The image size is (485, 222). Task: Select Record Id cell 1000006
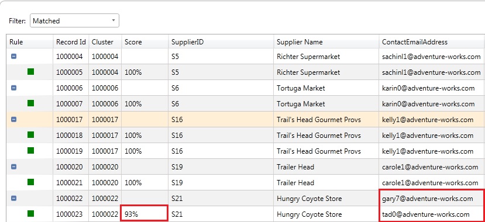[x=71, y=88]
